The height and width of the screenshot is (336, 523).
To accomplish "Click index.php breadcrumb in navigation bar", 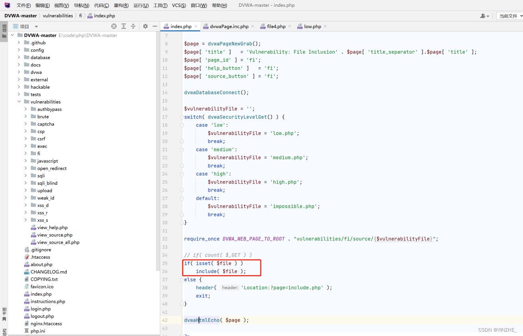I will (101, 16).
